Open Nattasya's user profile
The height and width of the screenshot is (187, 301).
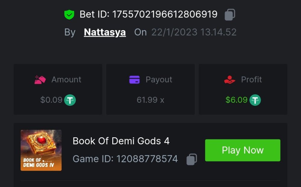point(105,32)
